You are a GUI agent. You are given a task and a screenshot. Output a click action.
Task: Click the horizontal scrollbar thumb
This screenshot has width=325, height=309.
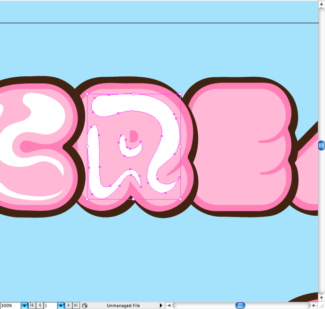coord(240,306)
